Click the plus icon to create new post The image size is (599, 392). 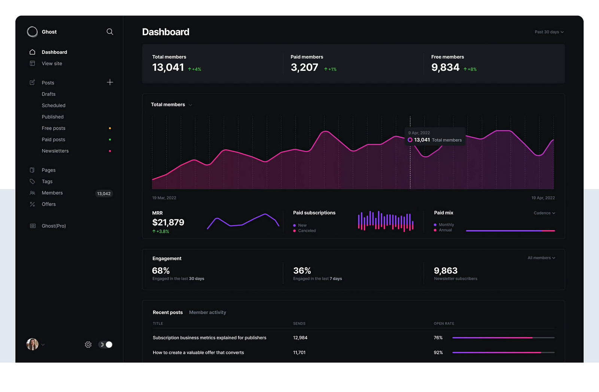point(110,82)
